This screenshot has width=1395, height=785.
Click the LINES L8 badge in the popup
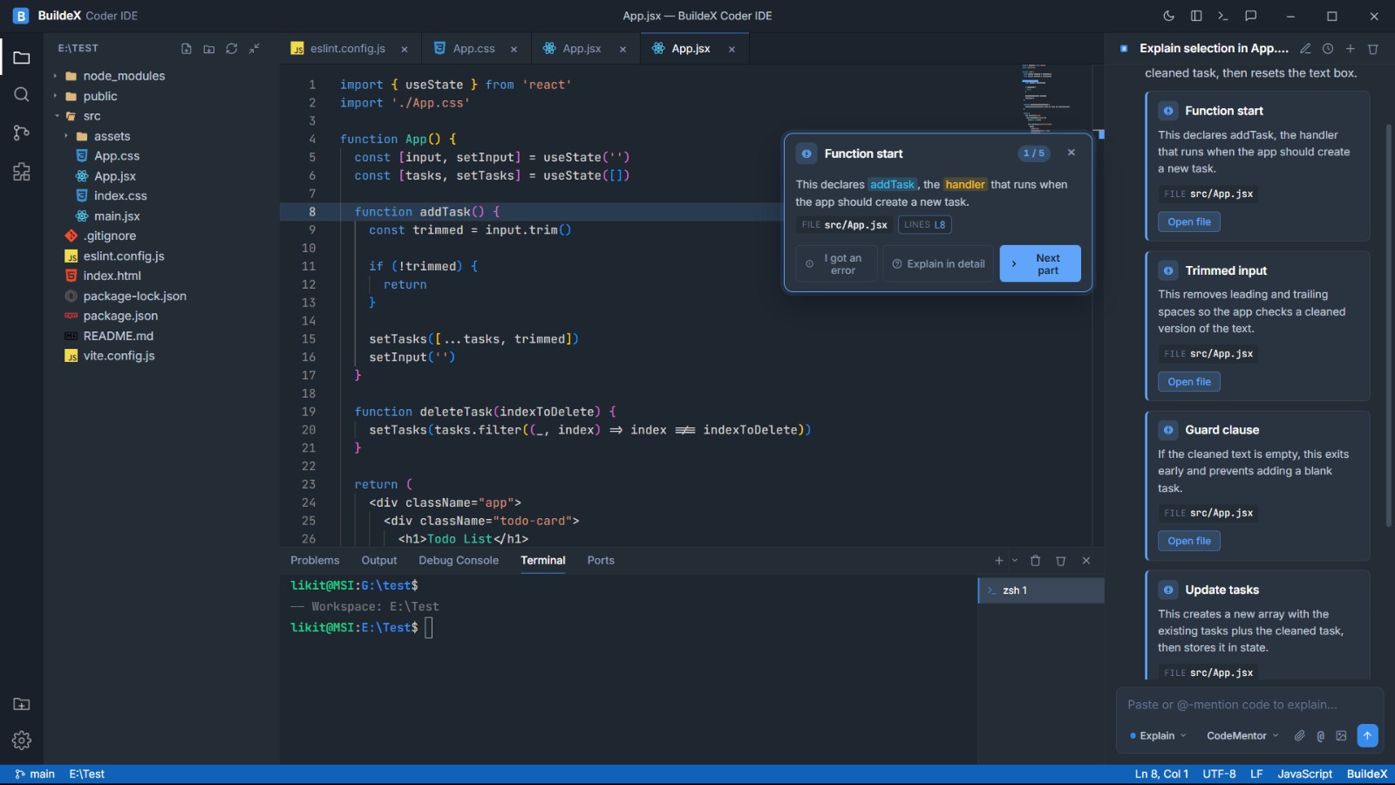coord(925,225)
